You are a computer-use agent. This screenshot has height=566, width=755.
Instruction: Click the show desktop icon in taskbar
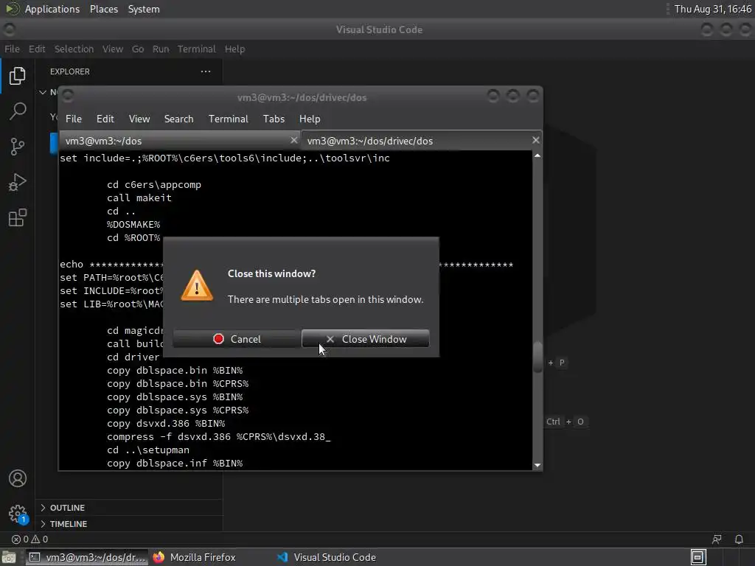(9, 557)
